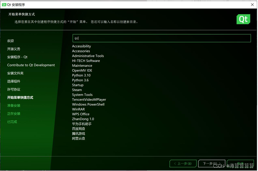
Task: Pick System Tools from the list
Action: tap(82, 95)
